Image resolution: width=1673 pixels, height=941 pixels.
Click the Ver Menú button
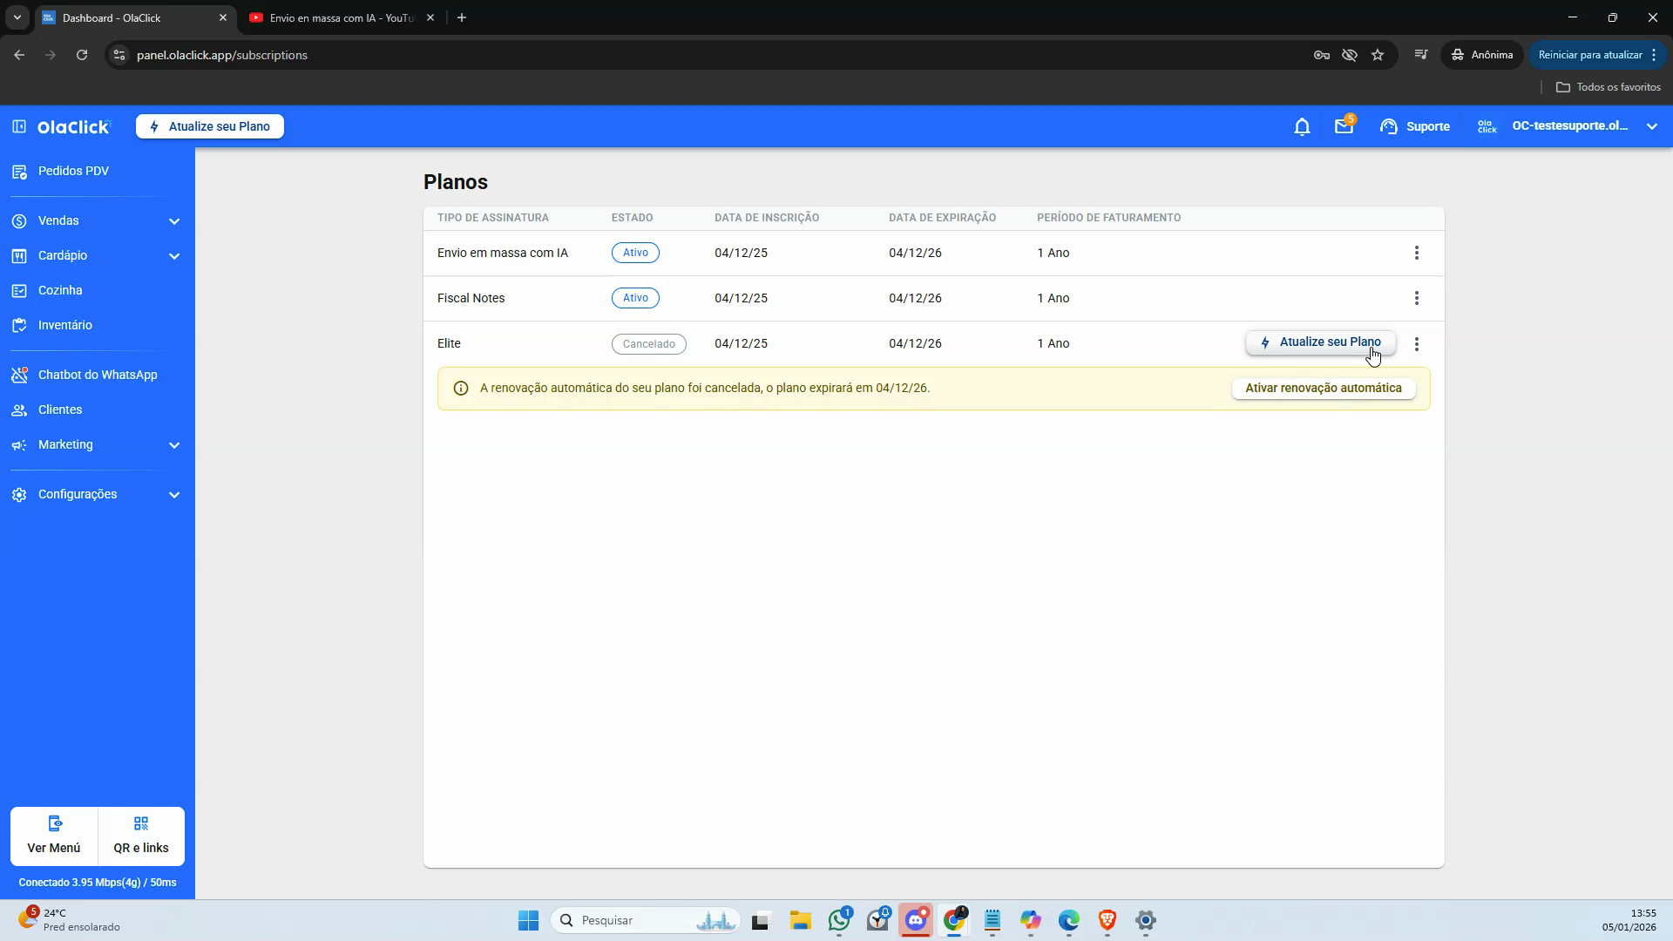pos(54,836)
